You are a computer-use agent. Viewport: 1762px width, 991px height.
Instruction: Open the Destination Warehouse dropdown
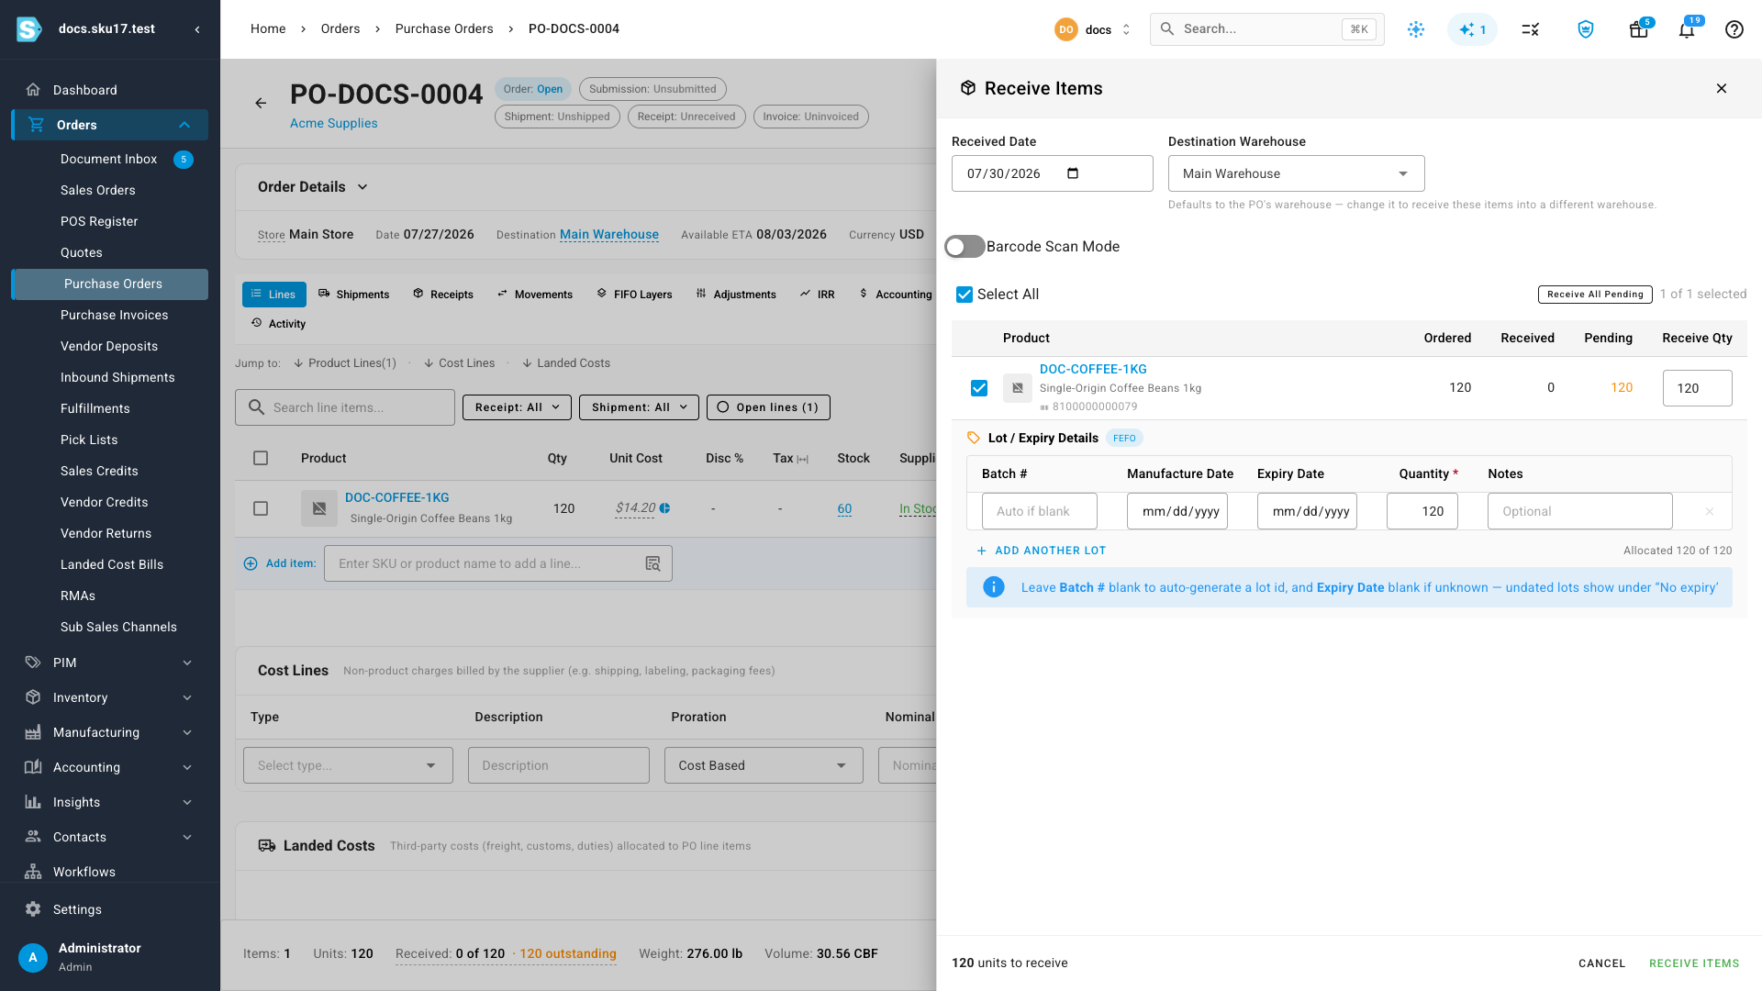point(1296,173)
